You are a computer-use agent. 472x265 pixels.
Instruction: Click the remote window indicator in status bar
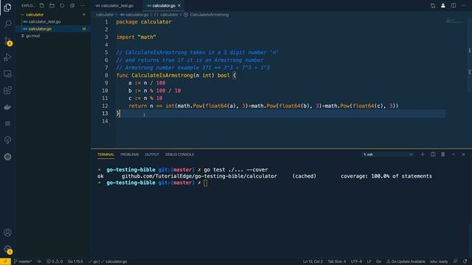click(x=5, y=261)
